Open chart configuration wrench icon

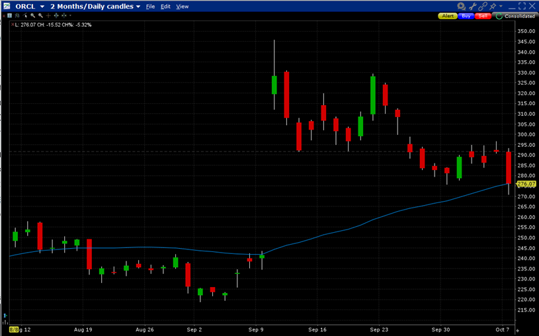pos(472,6)
